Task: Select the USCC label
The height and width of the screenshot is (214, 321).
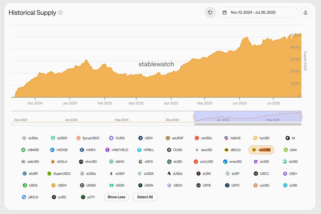Action: coord(265,174)
